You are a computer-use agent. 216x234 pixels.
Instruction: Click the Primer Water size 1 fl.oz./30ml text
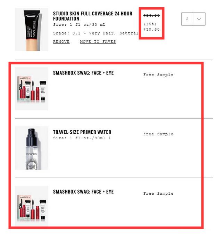[x=82, y=138]
